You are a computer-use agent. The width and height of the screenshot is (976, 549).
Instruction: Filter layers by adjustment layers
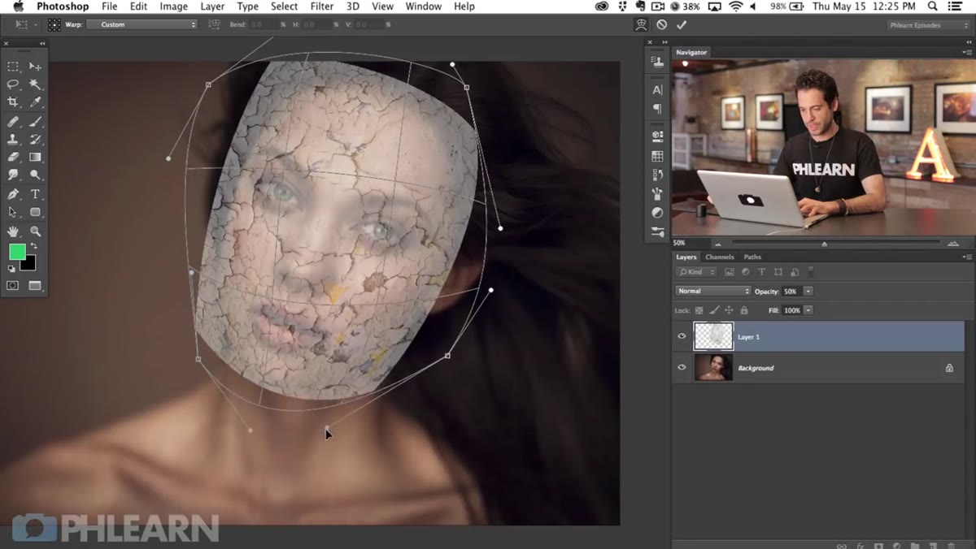click(745, 272)
